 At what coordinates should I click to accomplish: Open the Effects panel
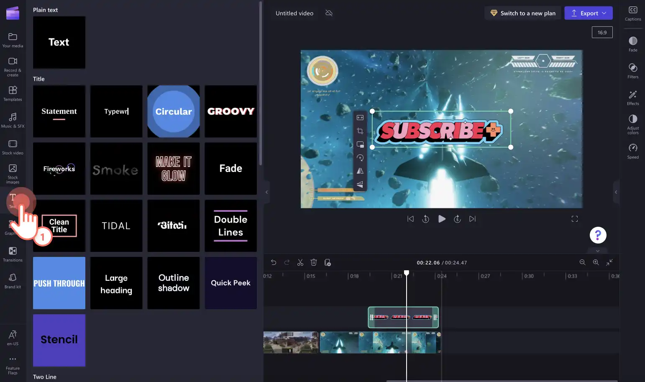[x=633, y=98]
